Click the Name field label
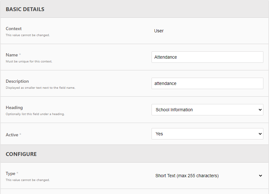 (12, 55)
